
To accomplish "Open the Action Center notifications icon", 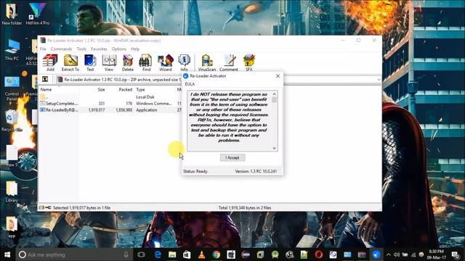I will (x=456, y=254).
